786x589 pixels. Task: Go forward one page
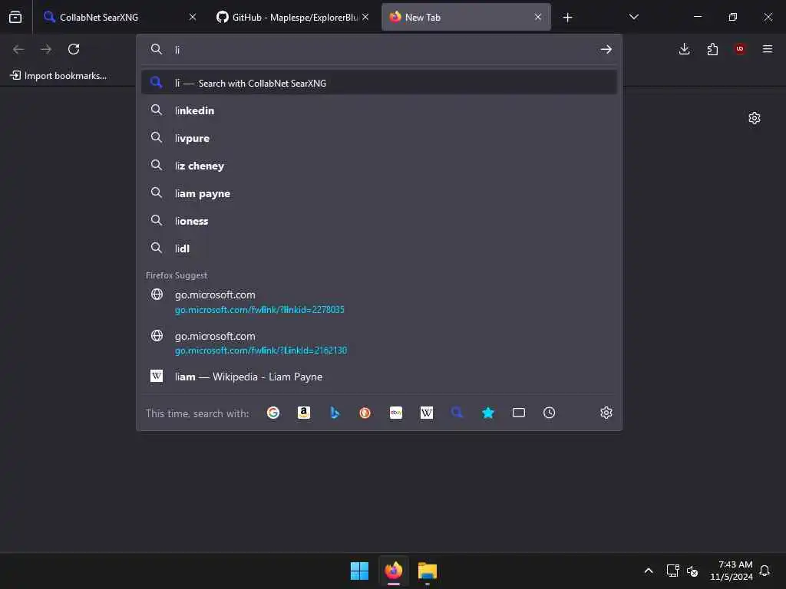[x=46, y=49]
